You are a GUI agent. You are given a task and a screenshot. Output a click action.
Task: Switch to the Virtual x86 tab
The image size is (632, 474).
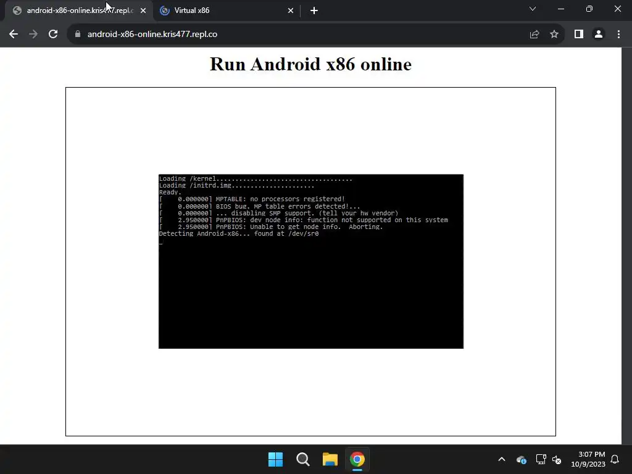(227, 10)
